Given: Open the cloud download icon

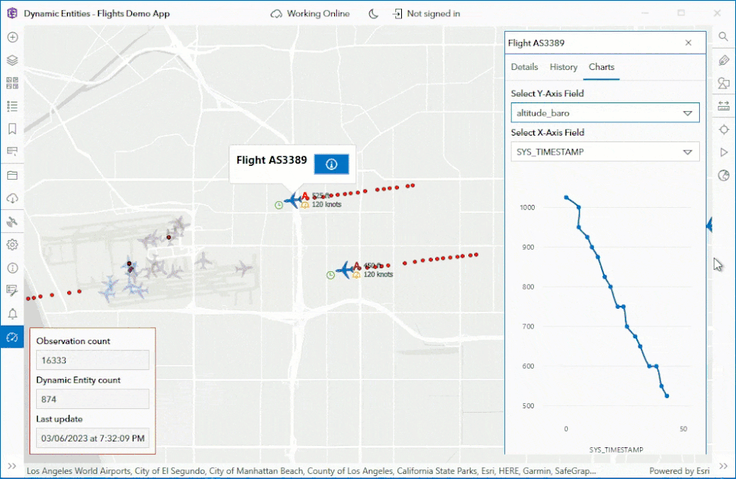Looking at the screenshot, I should click(x=13, y=198).
